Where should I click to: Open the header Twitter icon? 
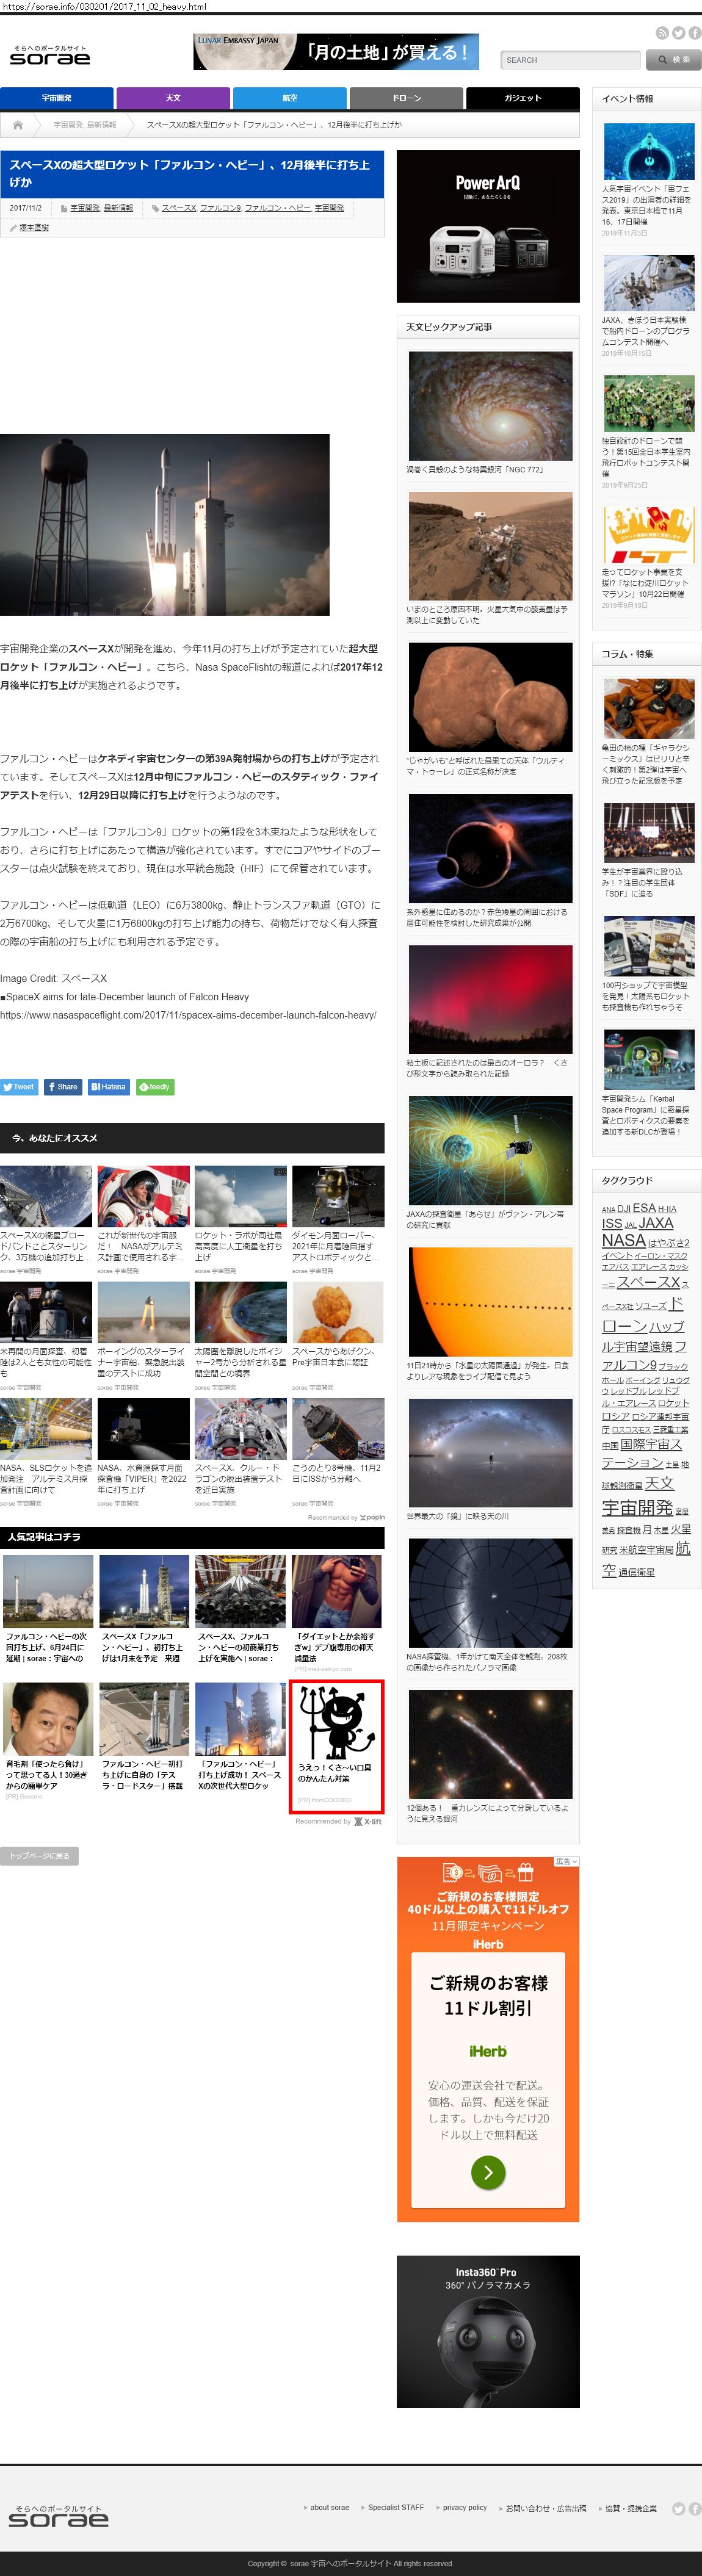678,33
